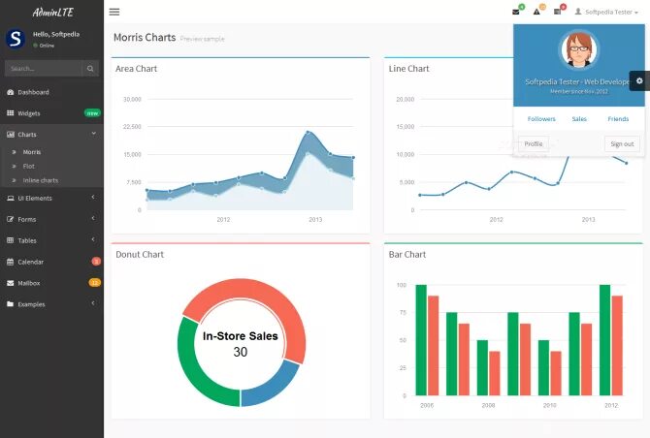Open the notifications warning icon in header
The width and height of the screenshot is (650, 438).
click(x=536, y=12)
